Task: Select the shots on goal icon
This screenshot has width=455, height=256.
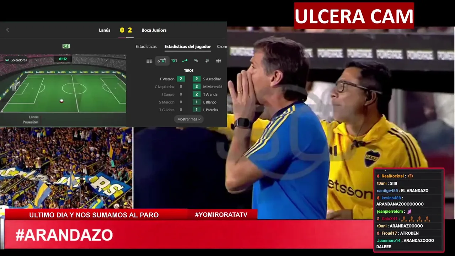Action: pos(173,61)
